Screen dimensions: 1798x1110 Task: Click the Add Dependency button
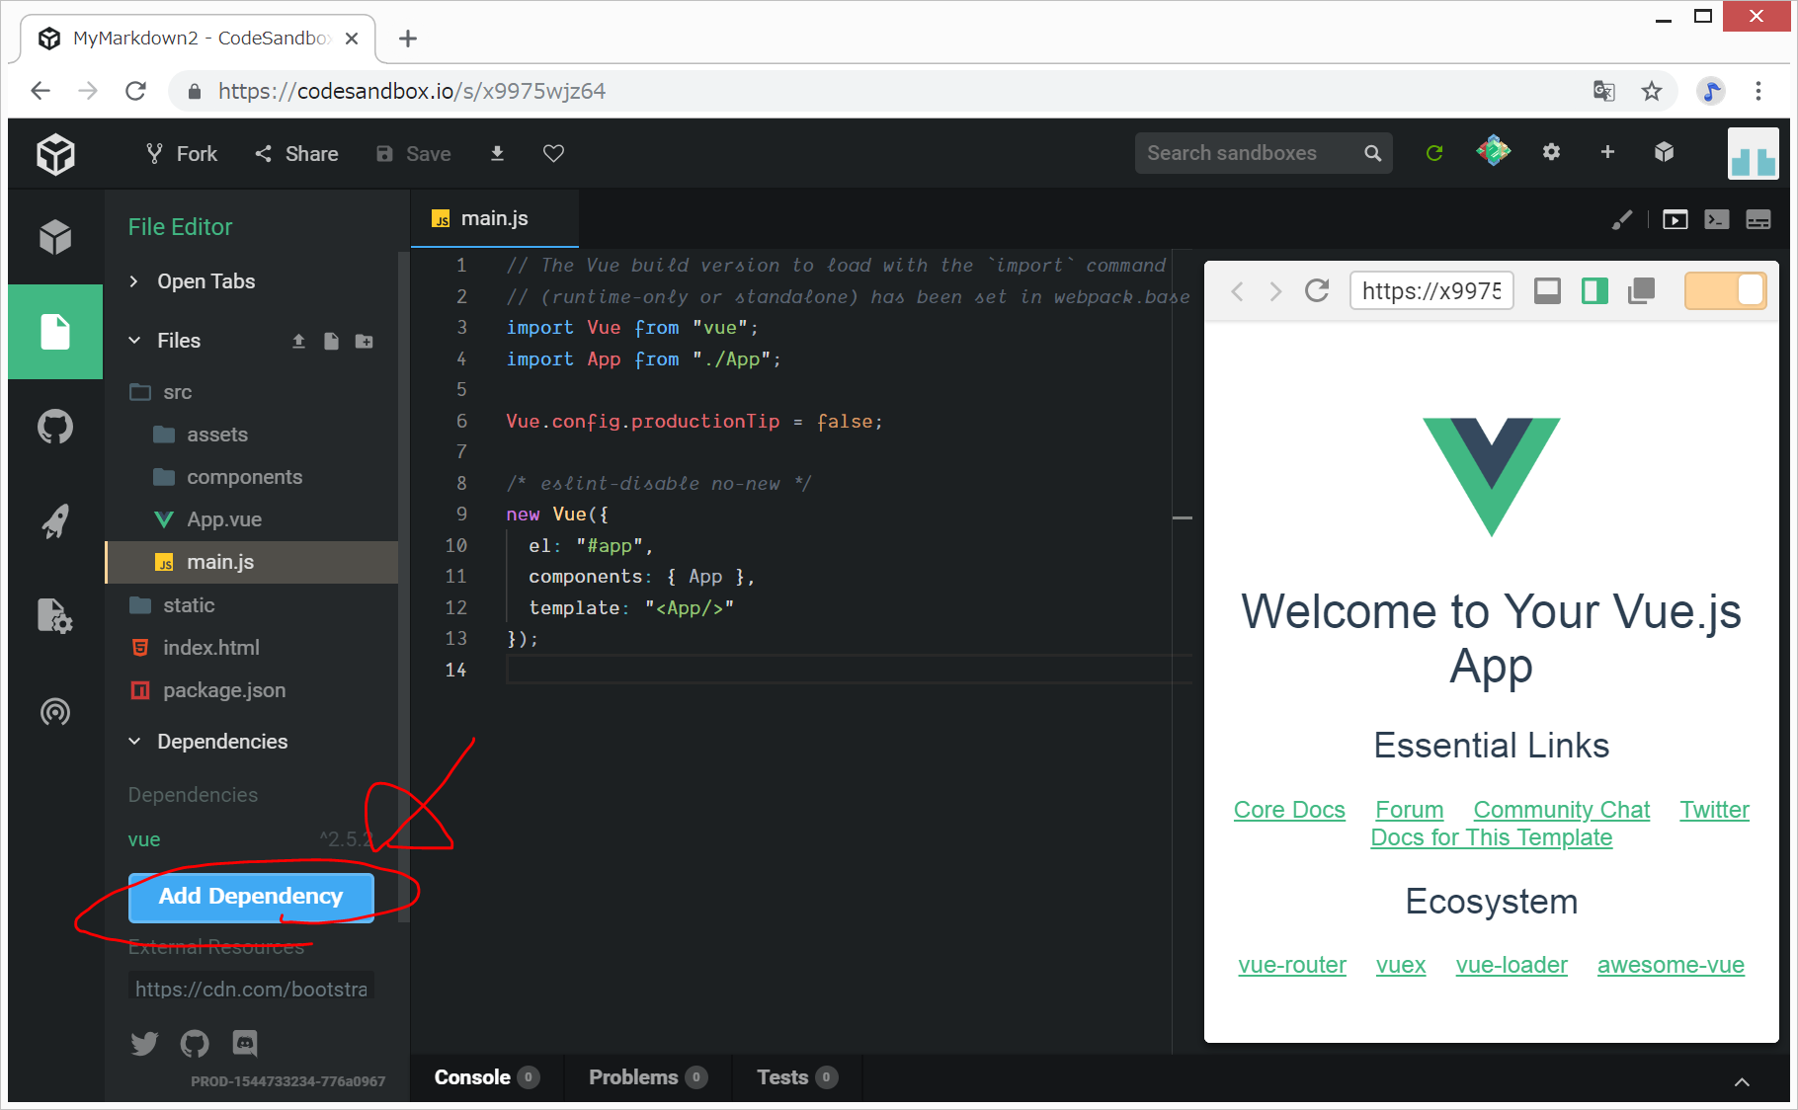coord(251,897)
